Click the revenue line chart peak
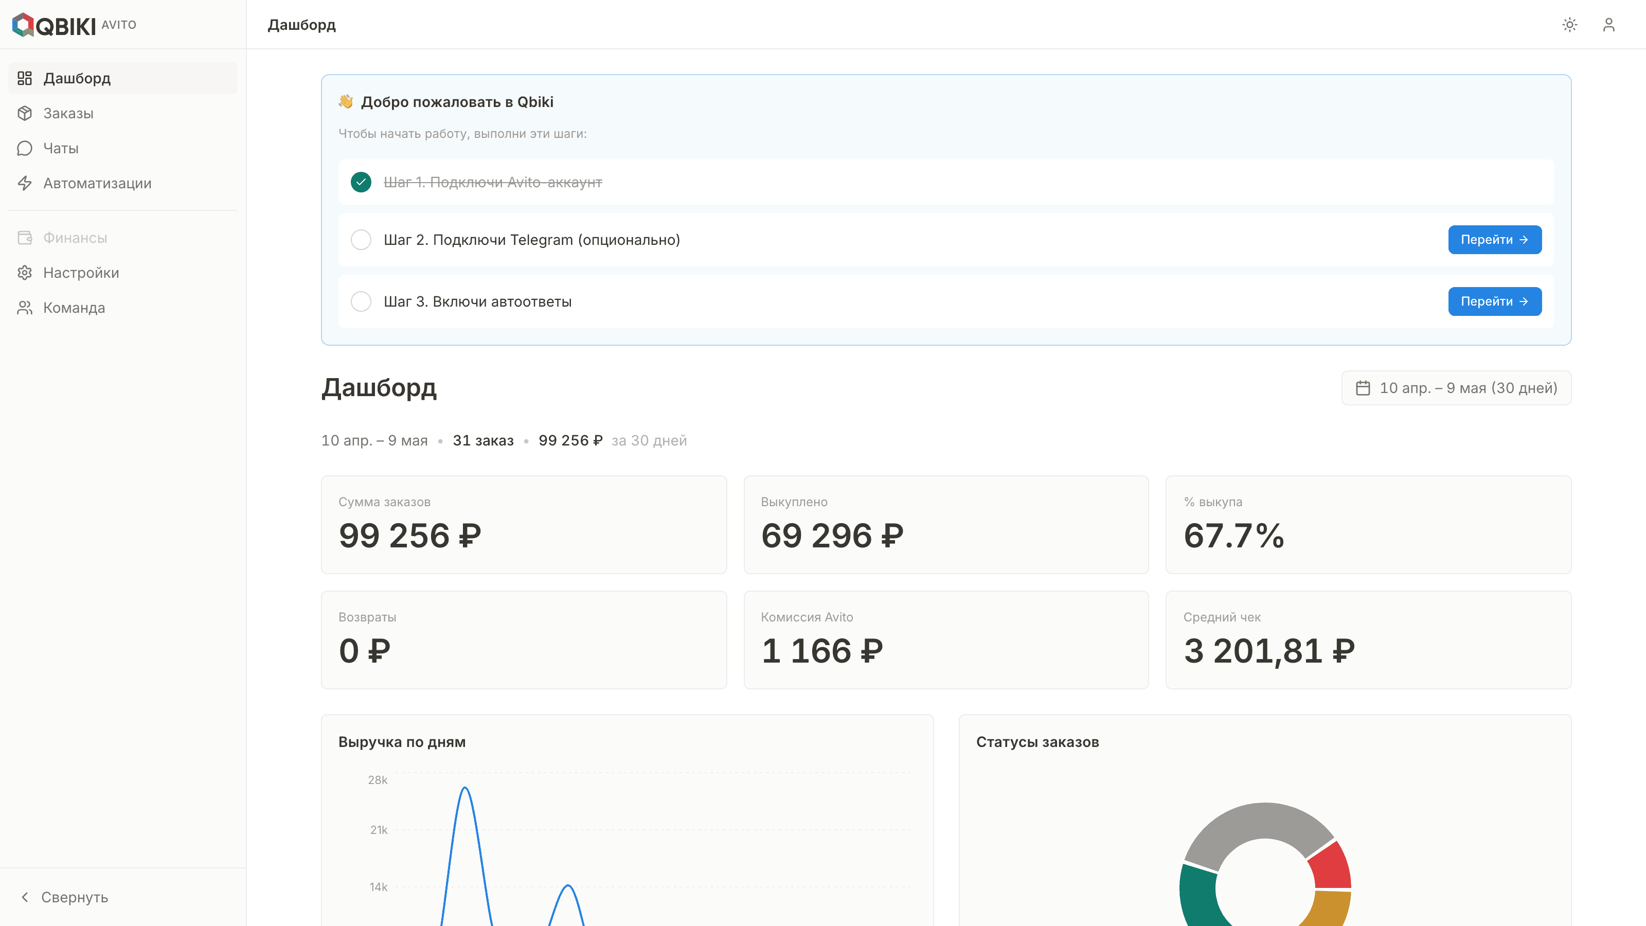Viewport: 1646px width, 926px height. [x=465, y=788]
